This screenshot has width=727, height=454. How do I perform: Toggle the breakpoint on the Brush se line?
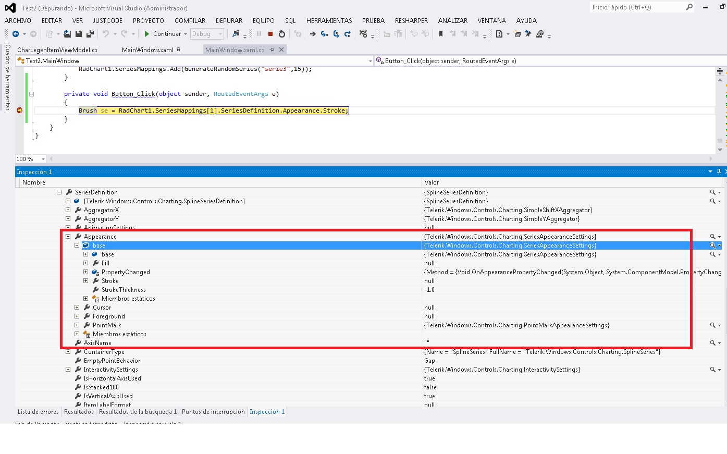coord(20,111)
